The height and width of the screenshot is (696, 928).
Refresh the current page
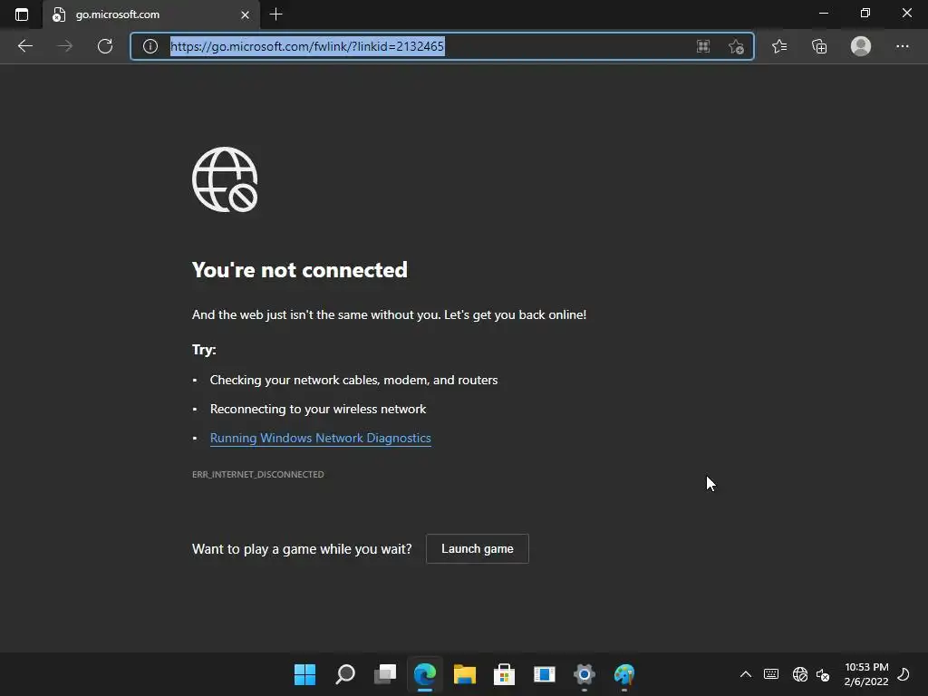[x=105, y=46]
